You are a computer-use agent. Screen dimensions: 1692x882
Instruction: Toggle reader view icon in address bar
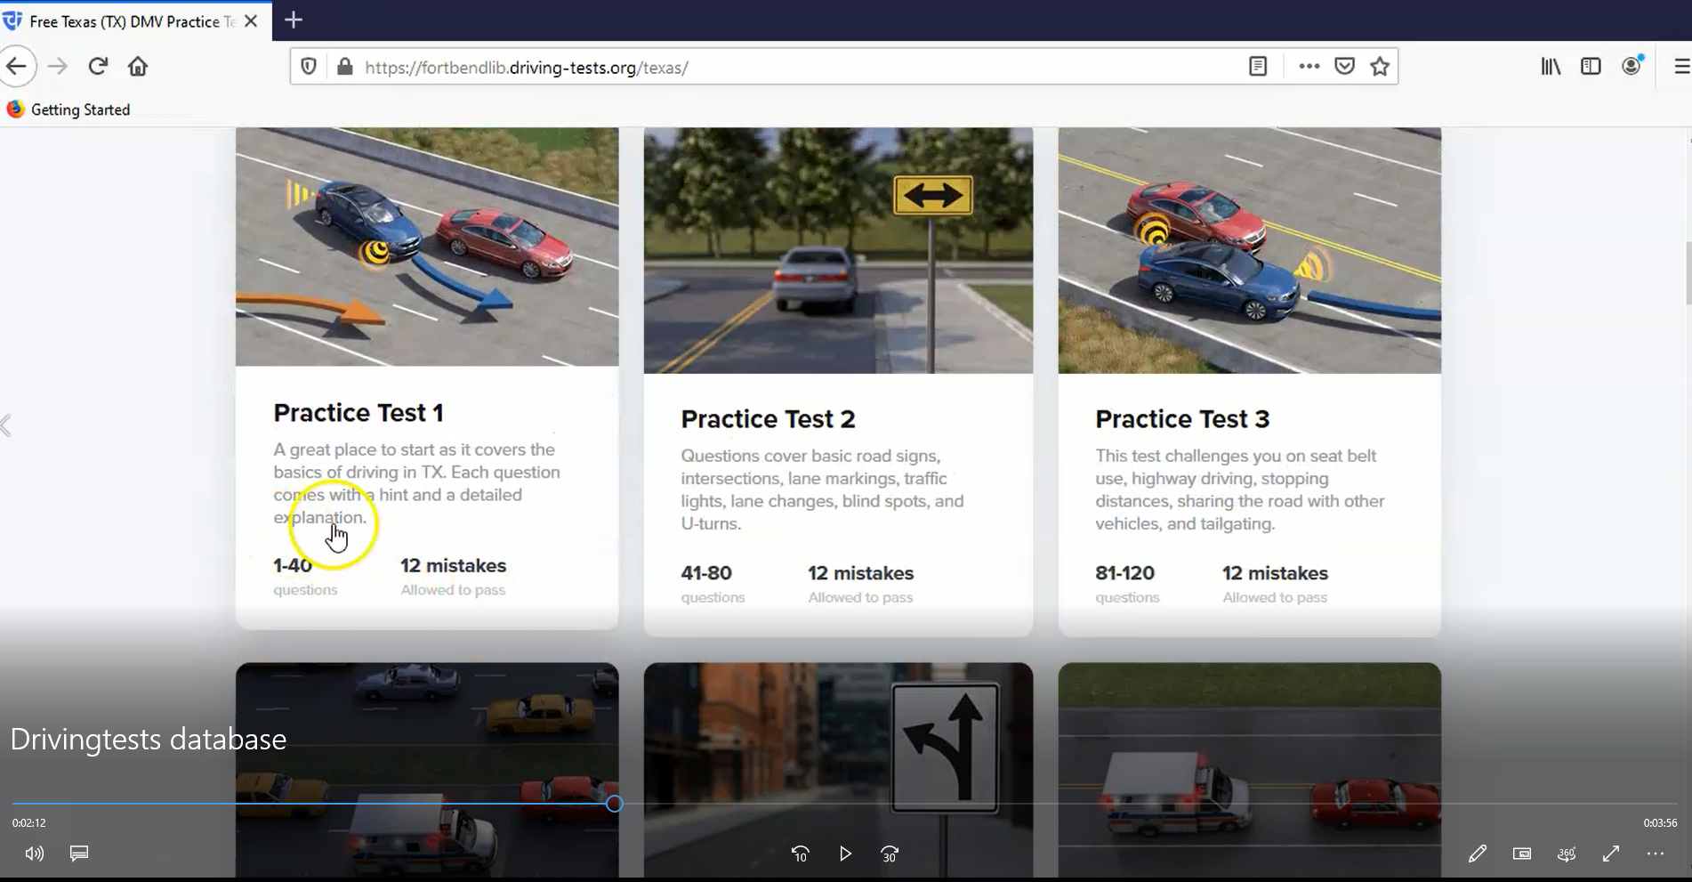coord(1258,67)
